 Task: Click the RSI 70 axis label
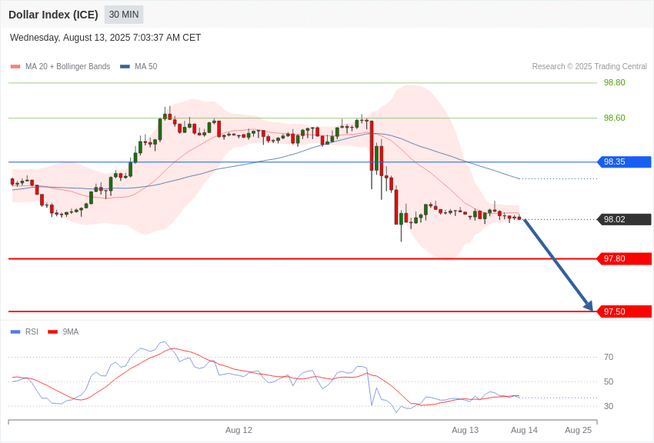pos(609,357)
